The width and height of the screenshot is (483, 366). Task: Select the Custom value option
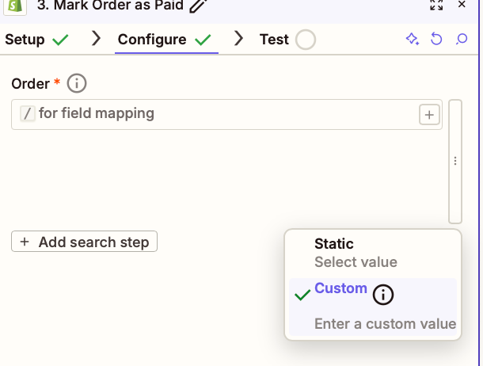point(340,289)
